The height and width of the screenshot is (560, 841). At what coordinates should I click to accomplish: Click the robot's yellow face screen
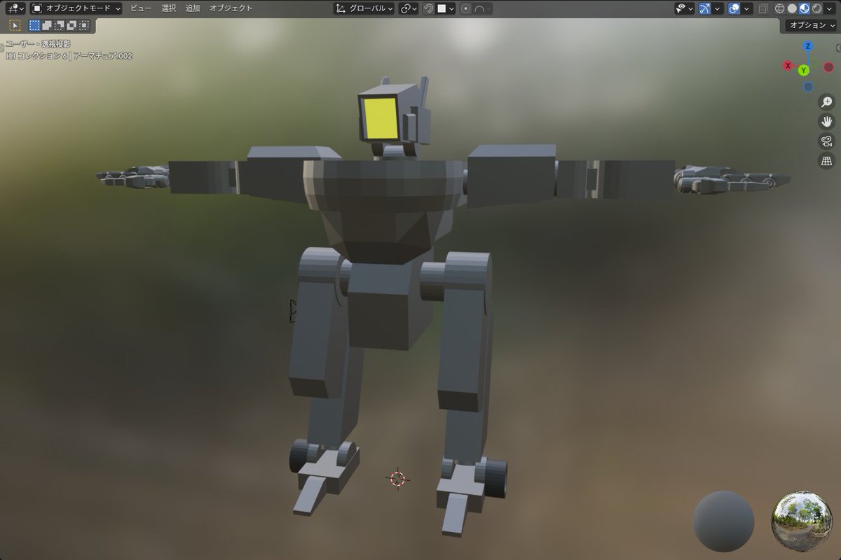381,118
